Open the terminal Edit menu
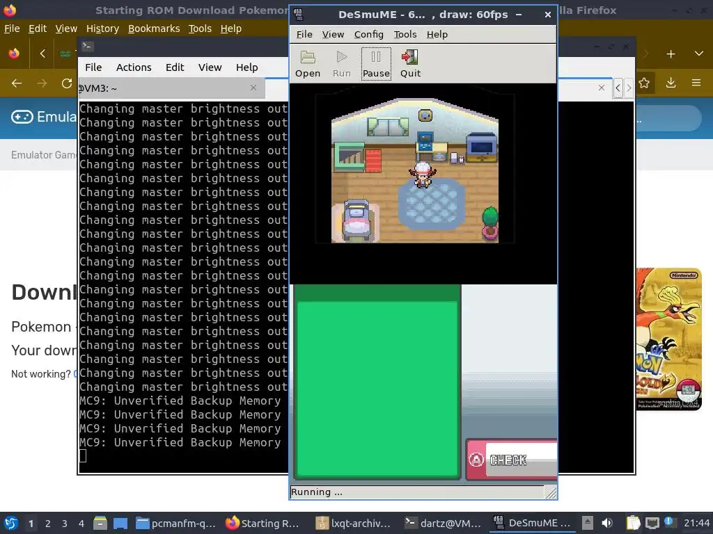Screen dimensions: 713x534 pyautogui.click(x=175, y=67)
